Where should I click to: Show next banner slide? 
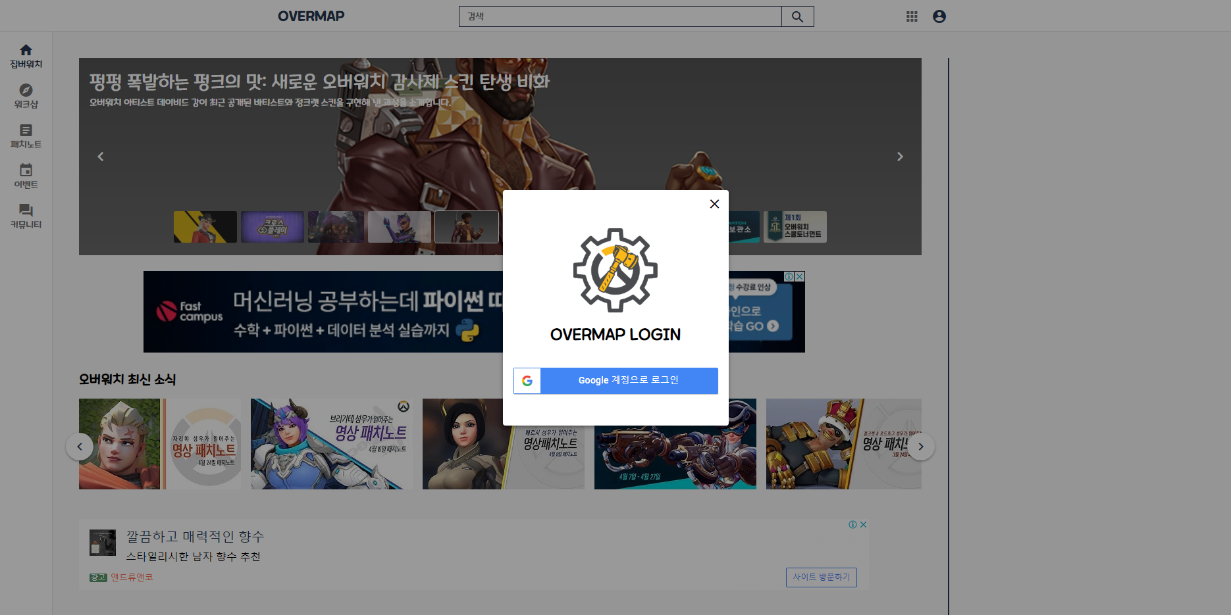pos(900,157)
